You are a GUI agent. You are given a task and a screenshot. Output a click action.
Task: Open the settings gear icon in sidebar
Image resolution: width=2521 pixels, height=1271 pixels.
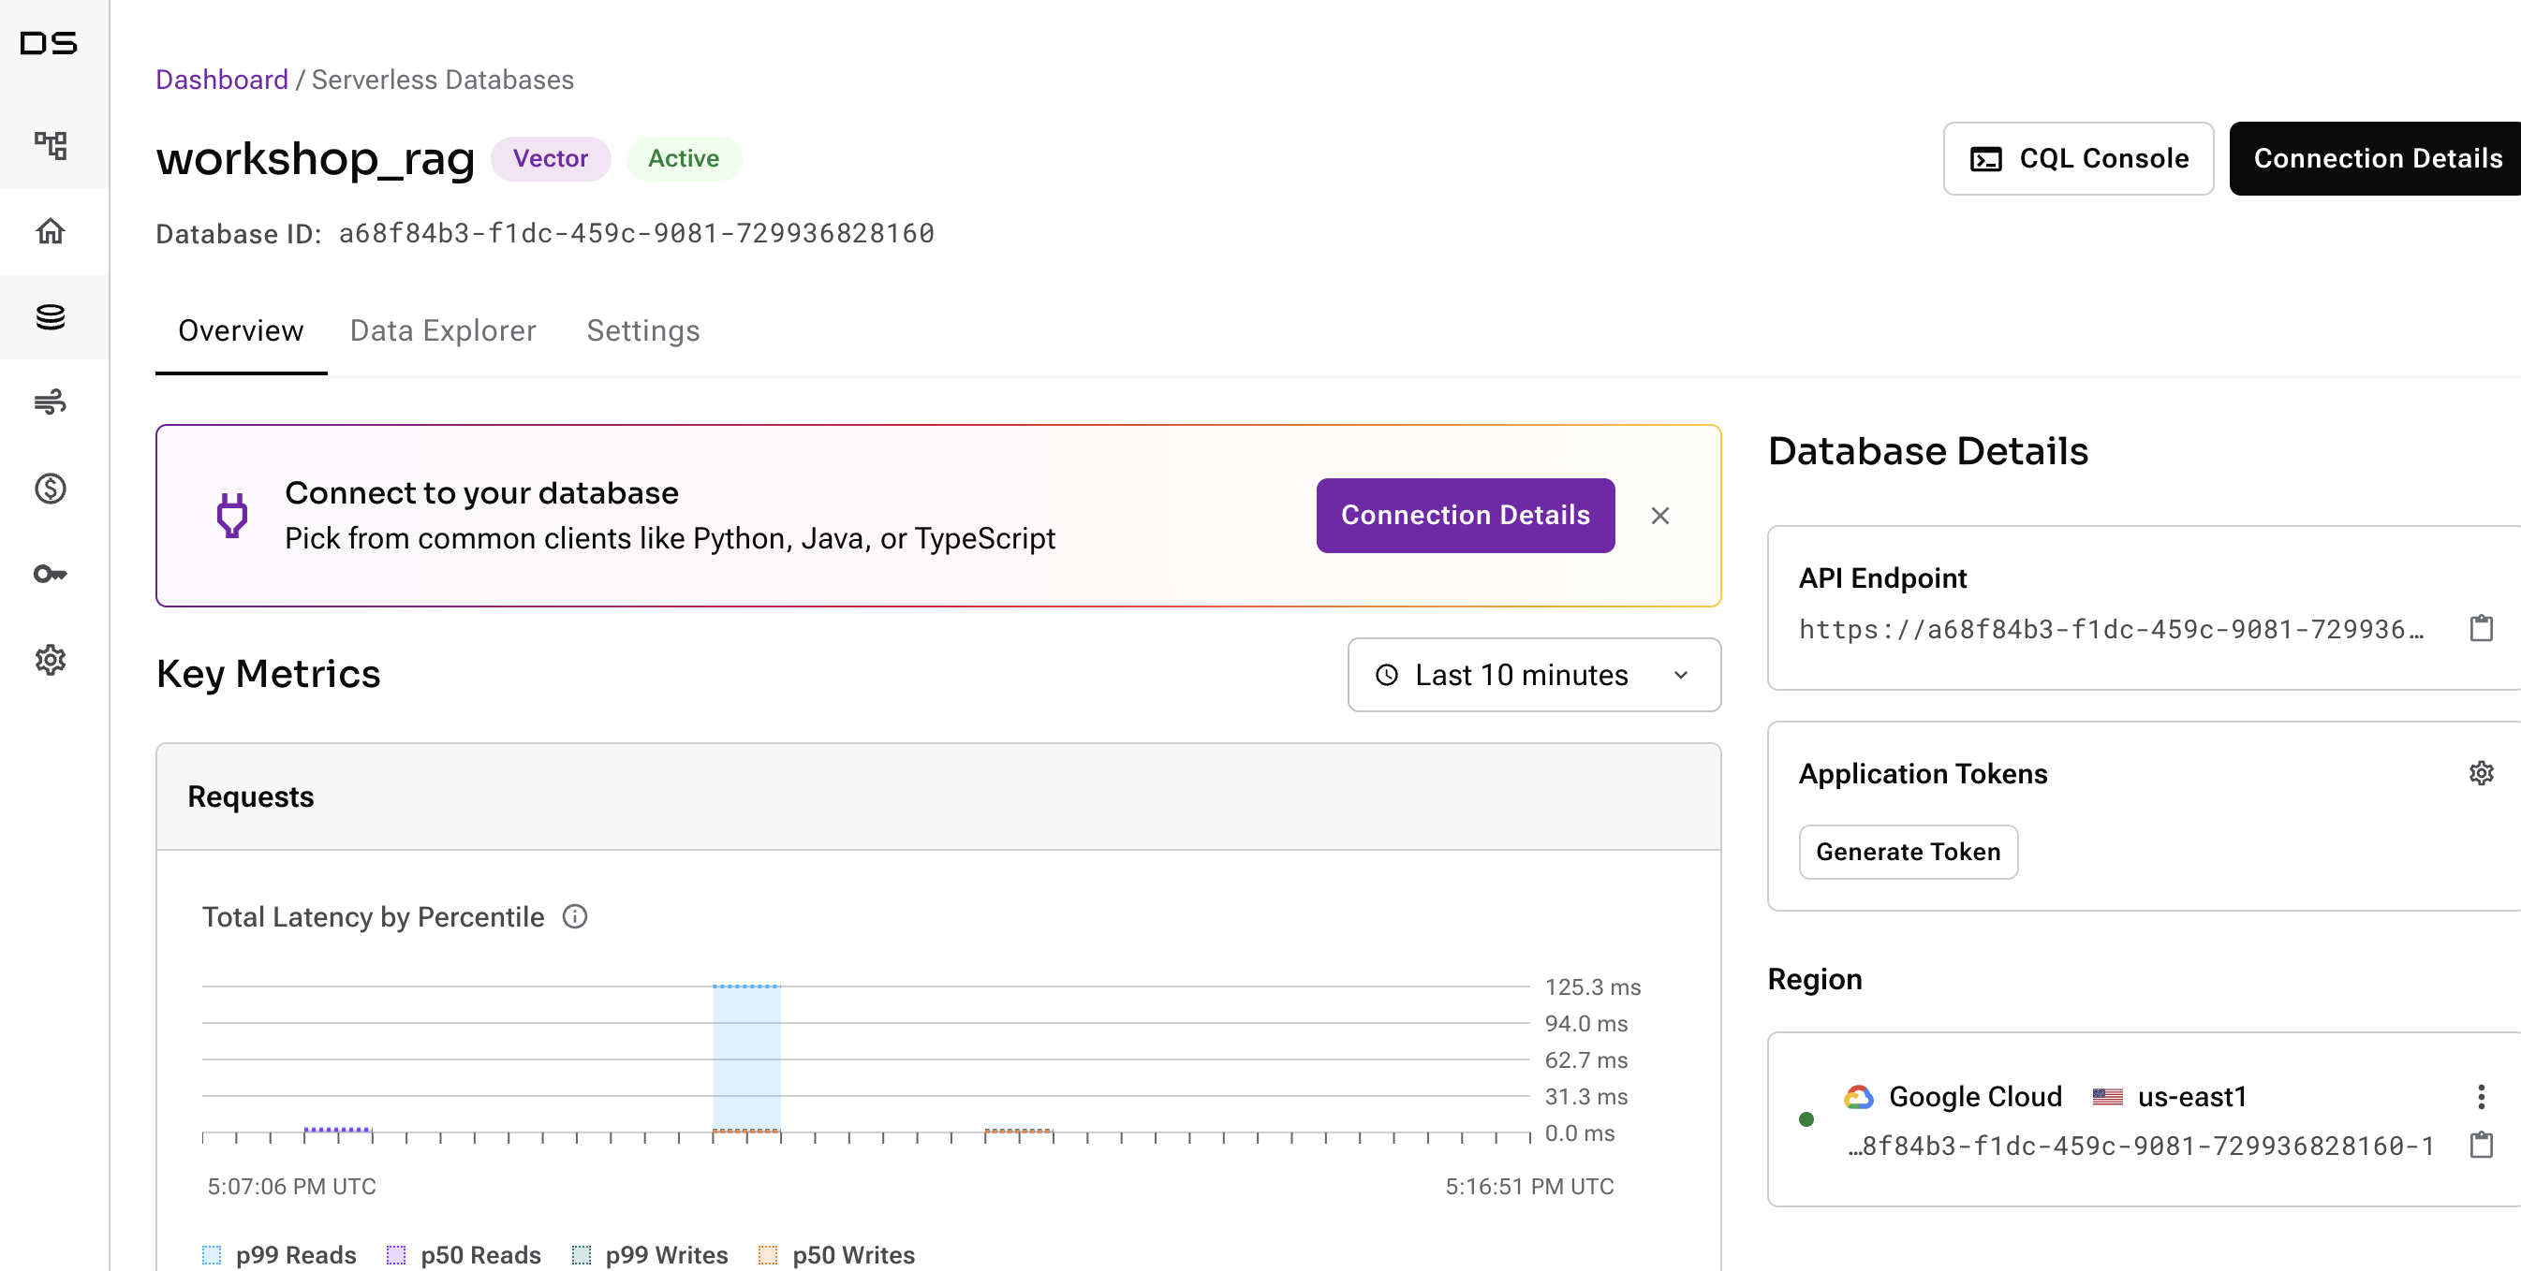[51, 660]
